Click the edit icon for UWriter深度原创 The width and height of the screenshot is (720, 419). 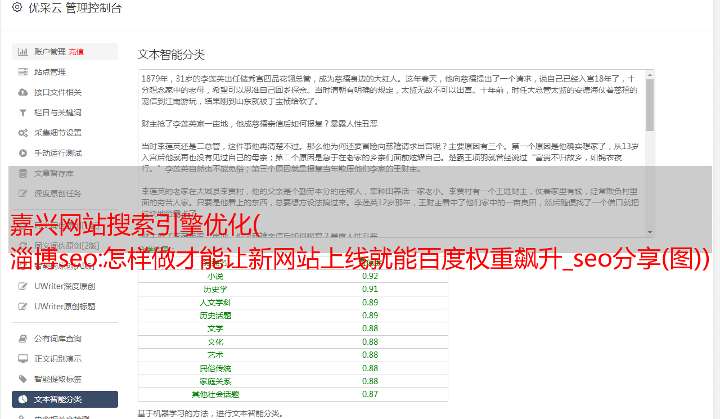click(23, 286)
